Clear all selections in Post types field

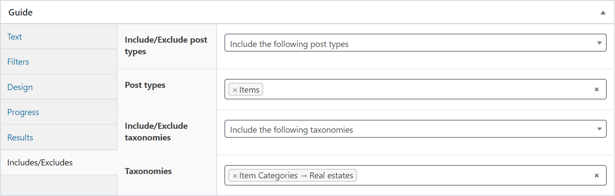coord(596,90)
